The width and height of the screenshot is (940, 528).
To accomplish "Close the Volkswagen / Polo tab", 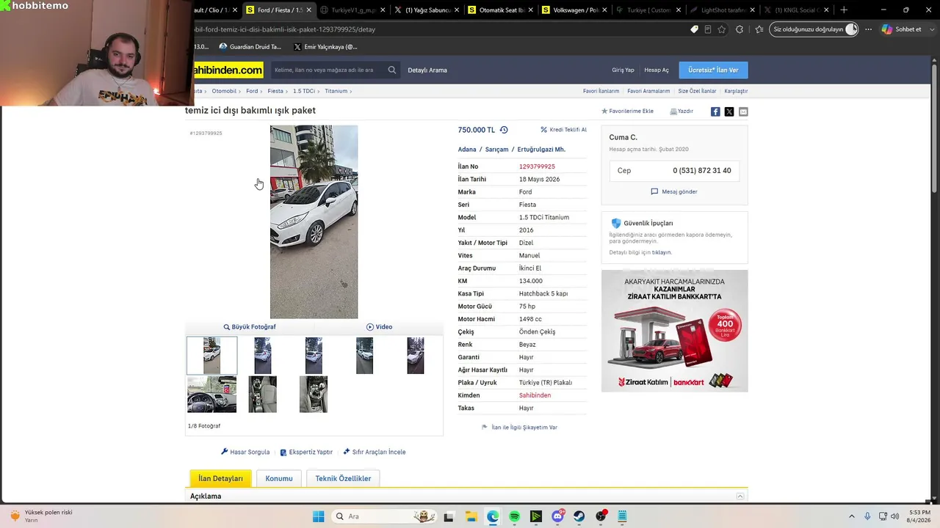I will (604, 10).
